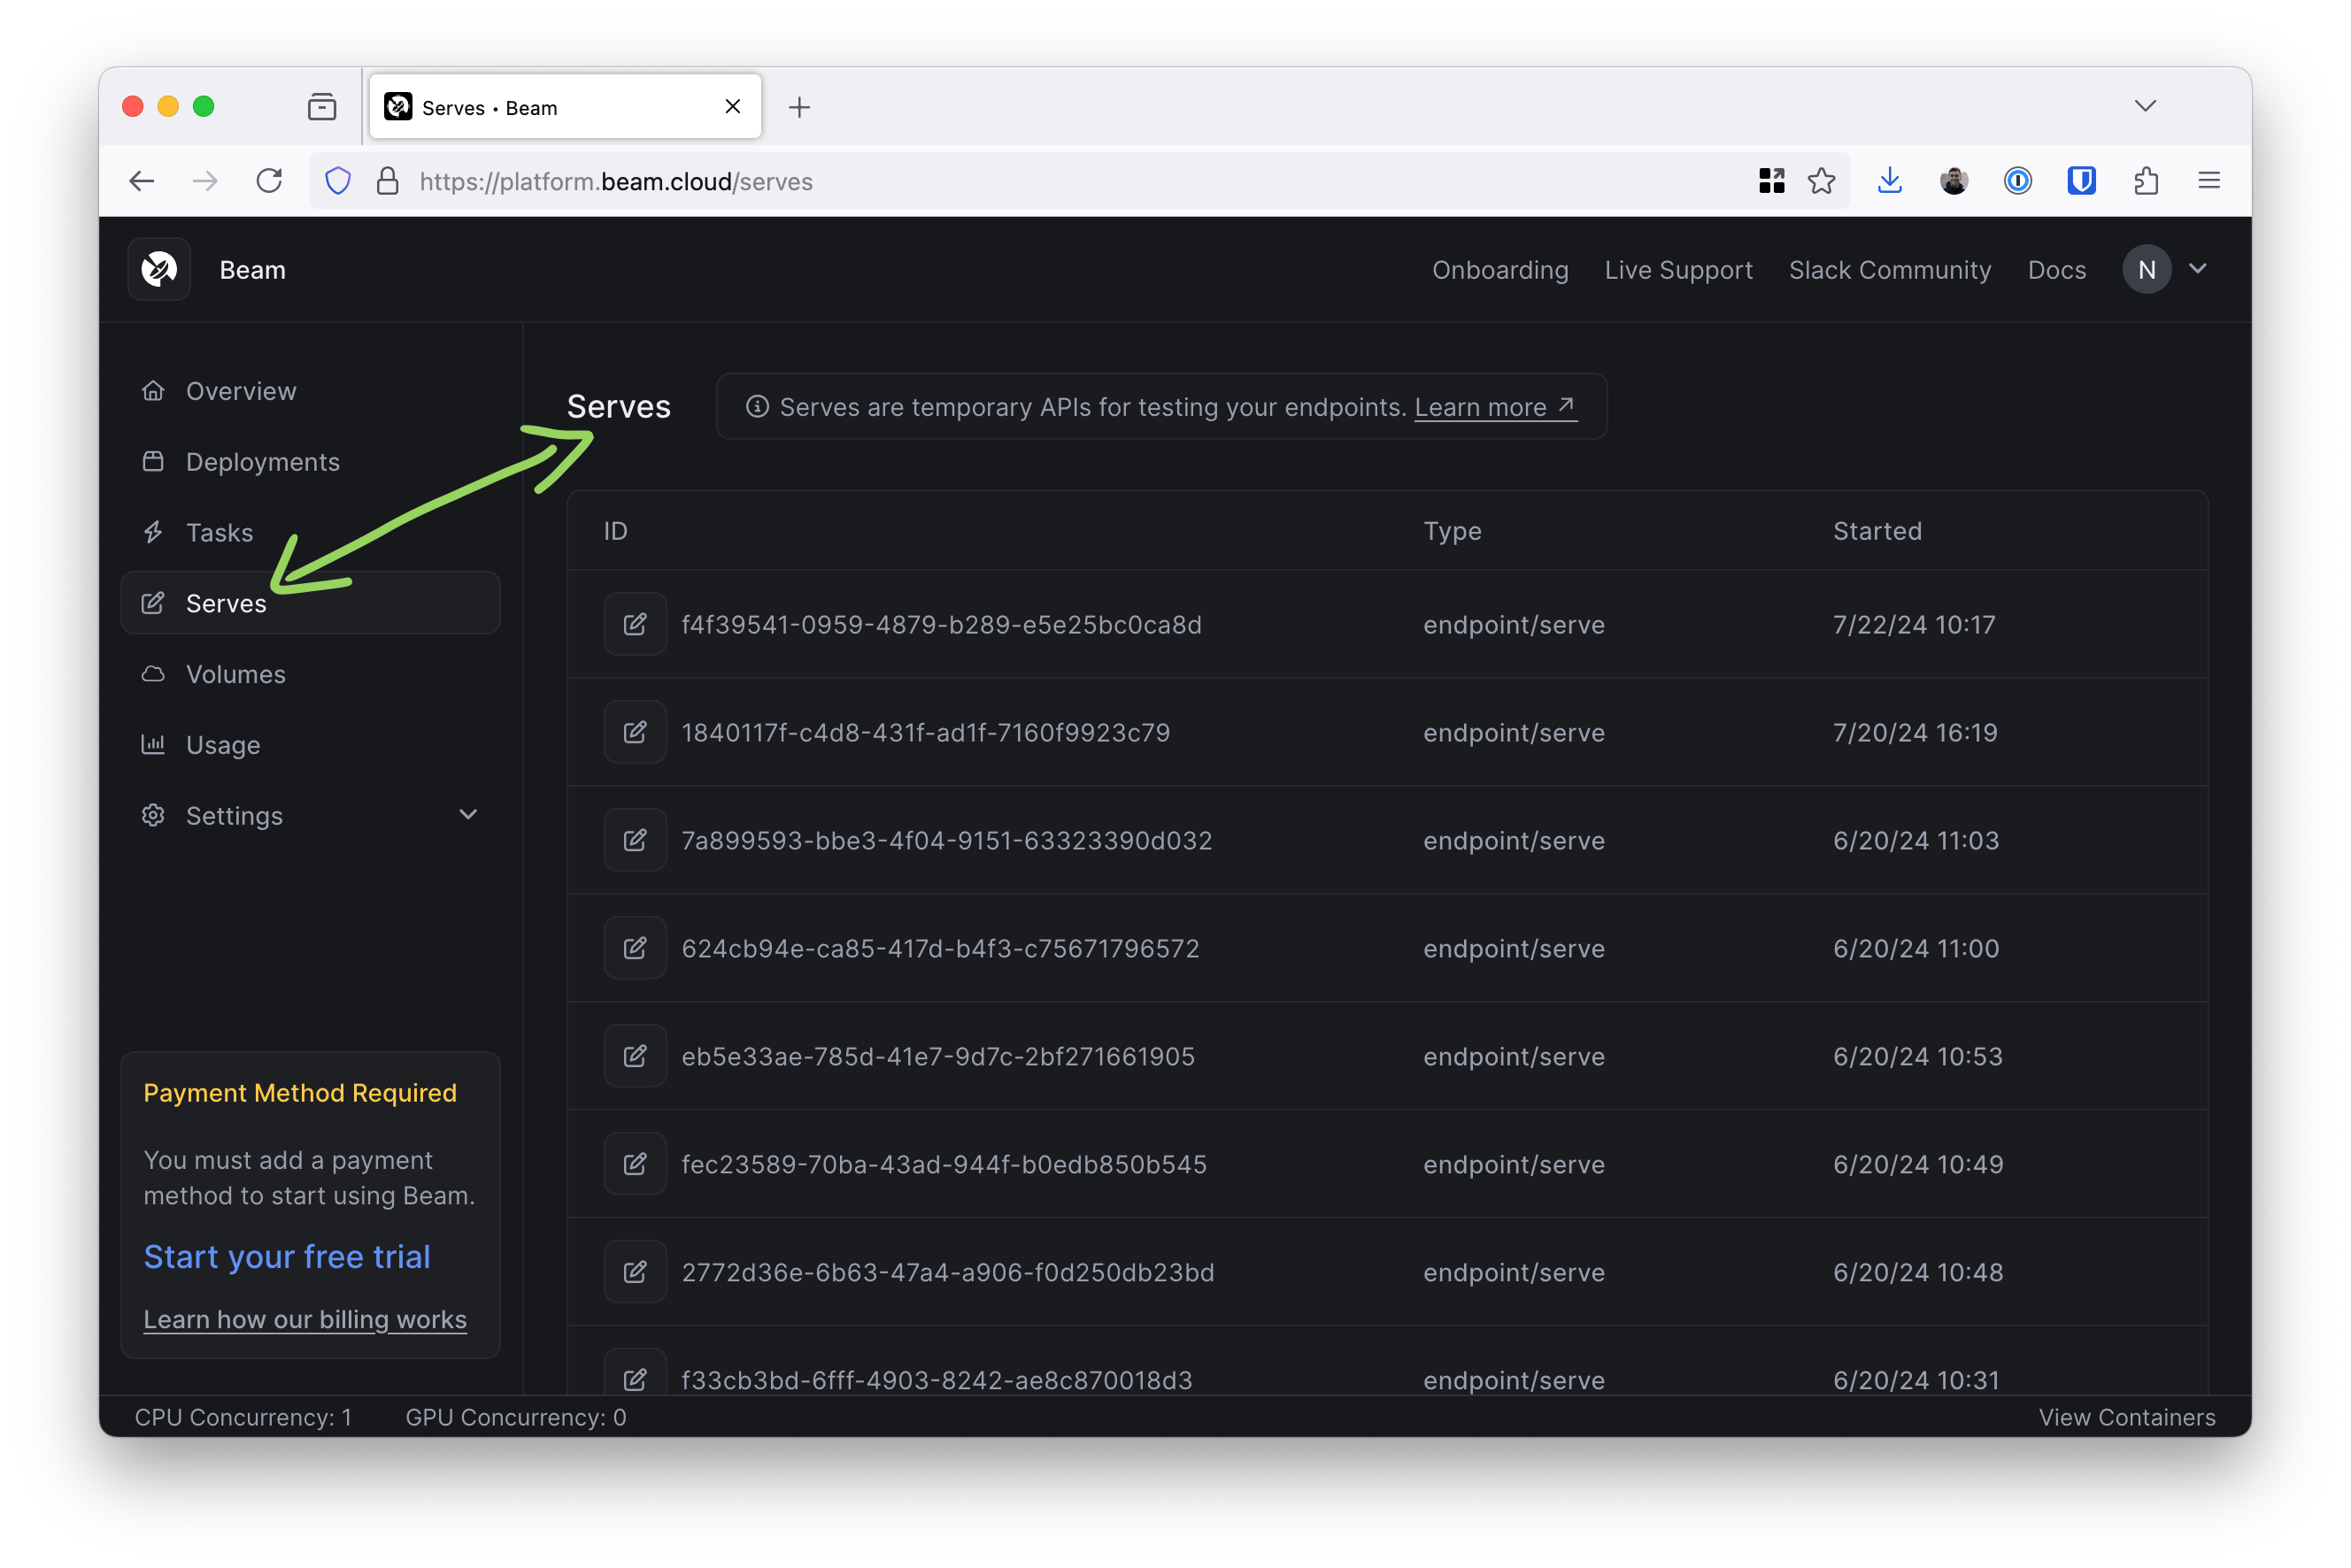Visit the Slack Community link

[x=1890, y=270]
